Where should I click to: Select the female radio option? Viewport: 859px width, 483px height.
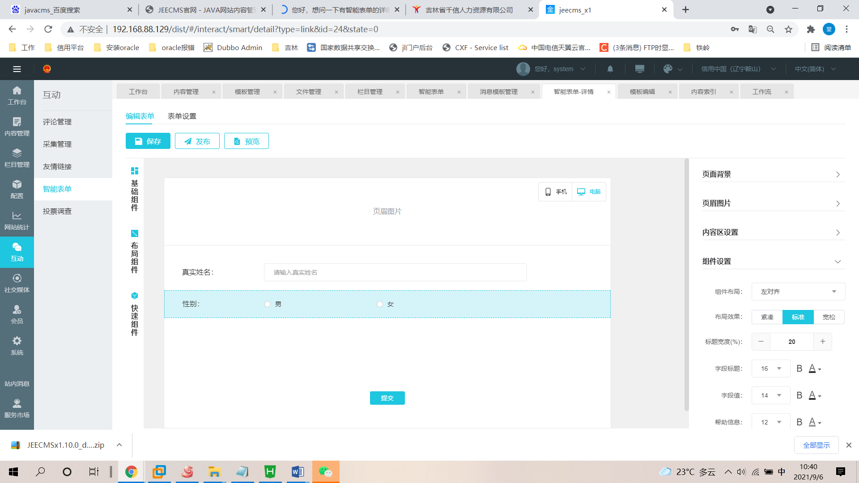tap(380, 304)
